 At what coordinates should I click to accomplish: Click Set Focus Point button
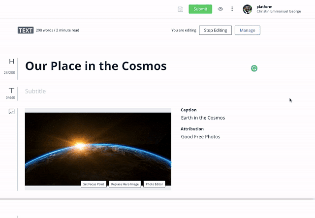point(94,184)
